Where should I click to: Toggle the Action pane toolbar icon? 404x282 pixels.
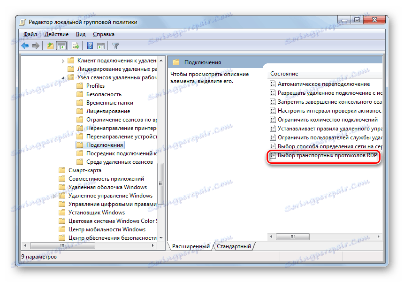(x=101, y=46)
